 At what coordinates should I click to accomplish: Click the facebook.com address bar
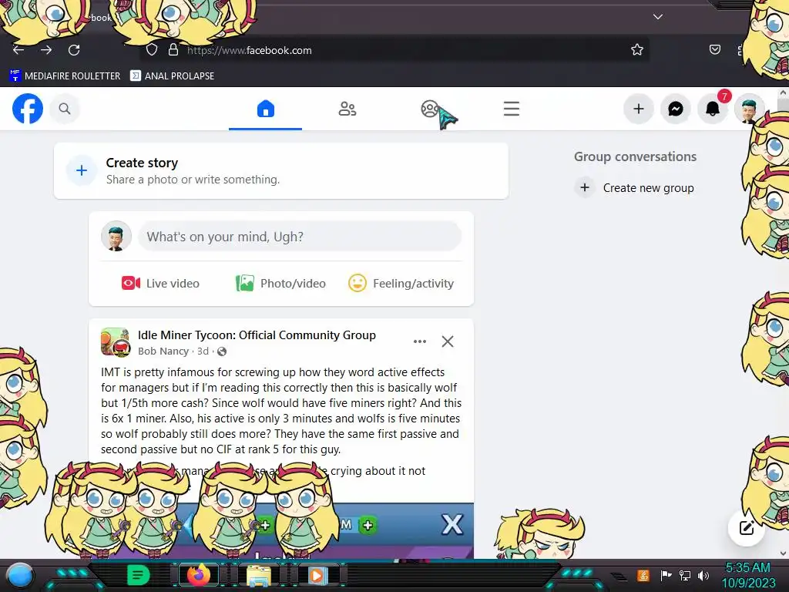pyautogui.click(x=394, y=50)
